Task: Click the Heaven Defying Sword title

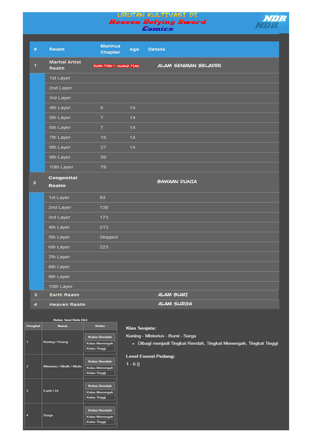Action: (x=157, y=22)
